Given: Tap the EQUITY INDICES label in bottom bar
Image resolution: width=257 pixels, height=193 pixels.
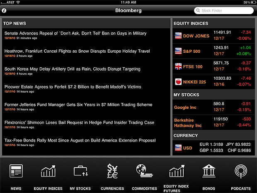Looking at the screenshot, I should pos(48,188).
